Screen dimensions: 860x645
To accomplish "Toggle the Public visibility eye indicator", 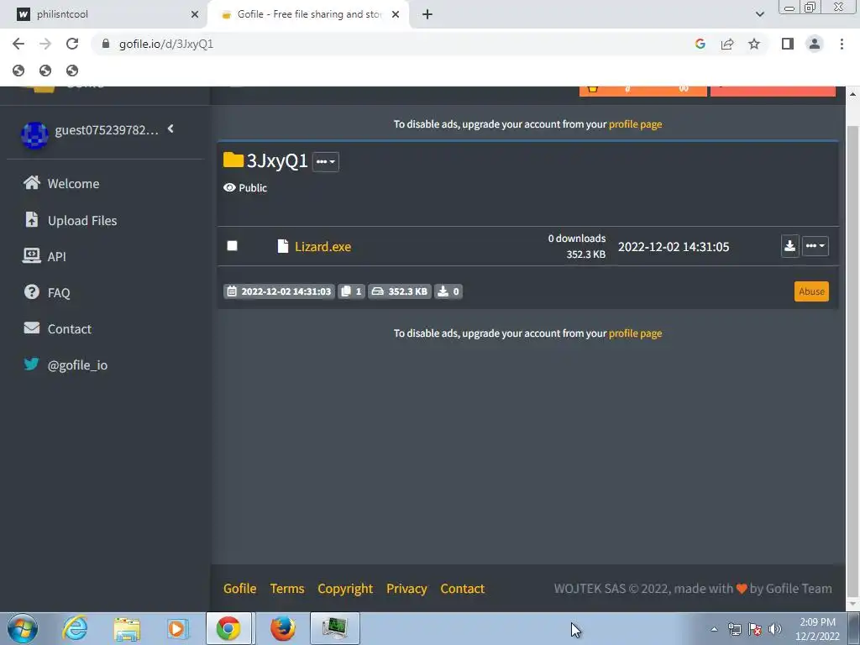I will click(229, 187).
